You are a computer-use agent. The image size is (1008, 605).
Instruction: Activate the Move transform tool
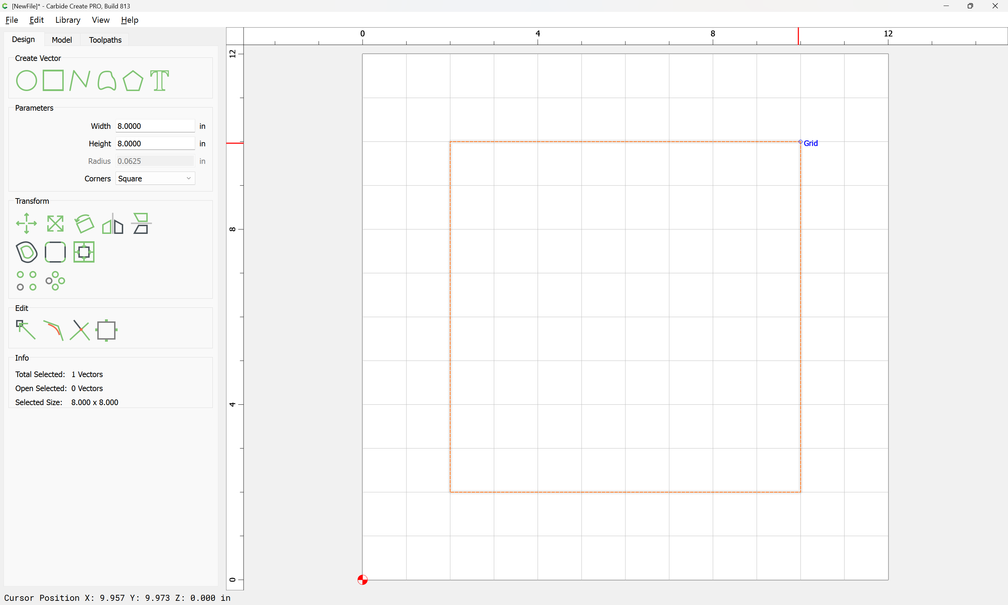(x=27, y=223)
